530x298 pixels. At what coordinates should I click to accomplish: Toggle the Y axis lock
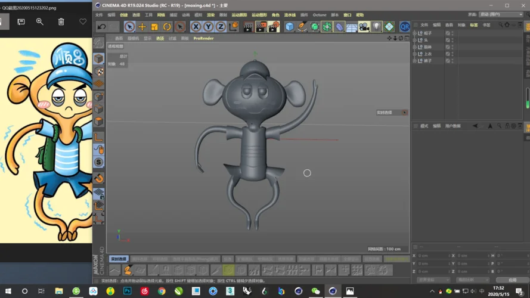(x=208, y=27)
